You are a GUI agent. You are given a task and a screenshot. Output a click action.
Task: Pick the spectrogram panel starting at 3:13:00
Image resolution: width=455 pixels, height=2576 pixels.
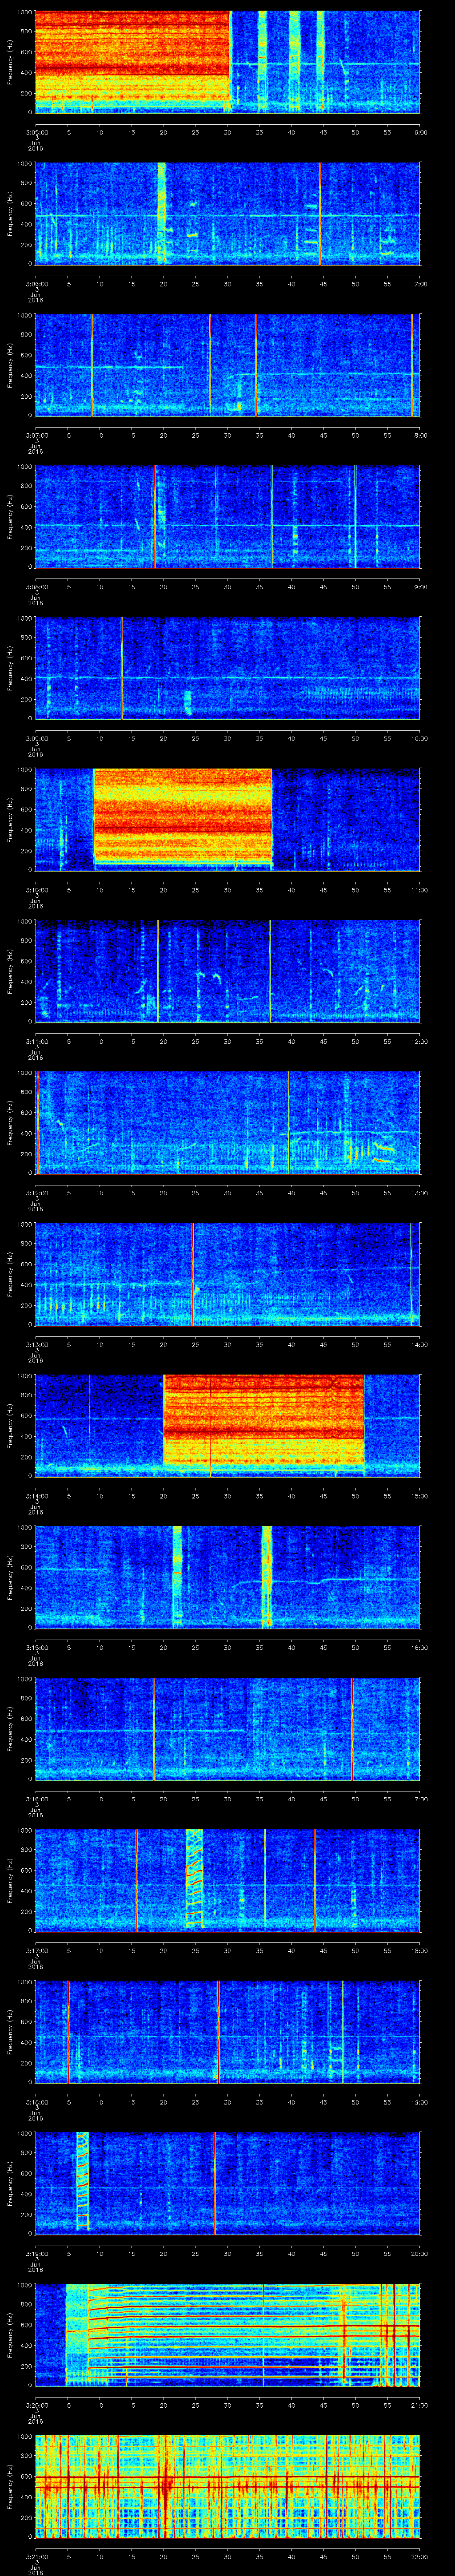pyautogui.click(x=228, y=1275)
